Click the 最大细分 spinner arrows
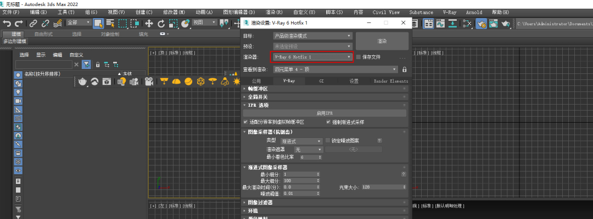Screen dimensions: 593x219 318,181
